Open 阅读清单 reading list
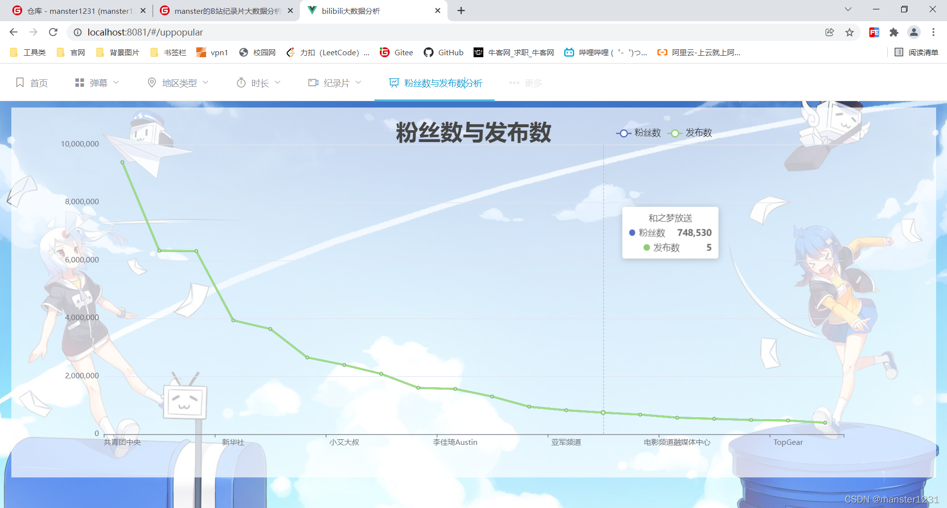Screen dimensions: 947x508 pos(916,52)
